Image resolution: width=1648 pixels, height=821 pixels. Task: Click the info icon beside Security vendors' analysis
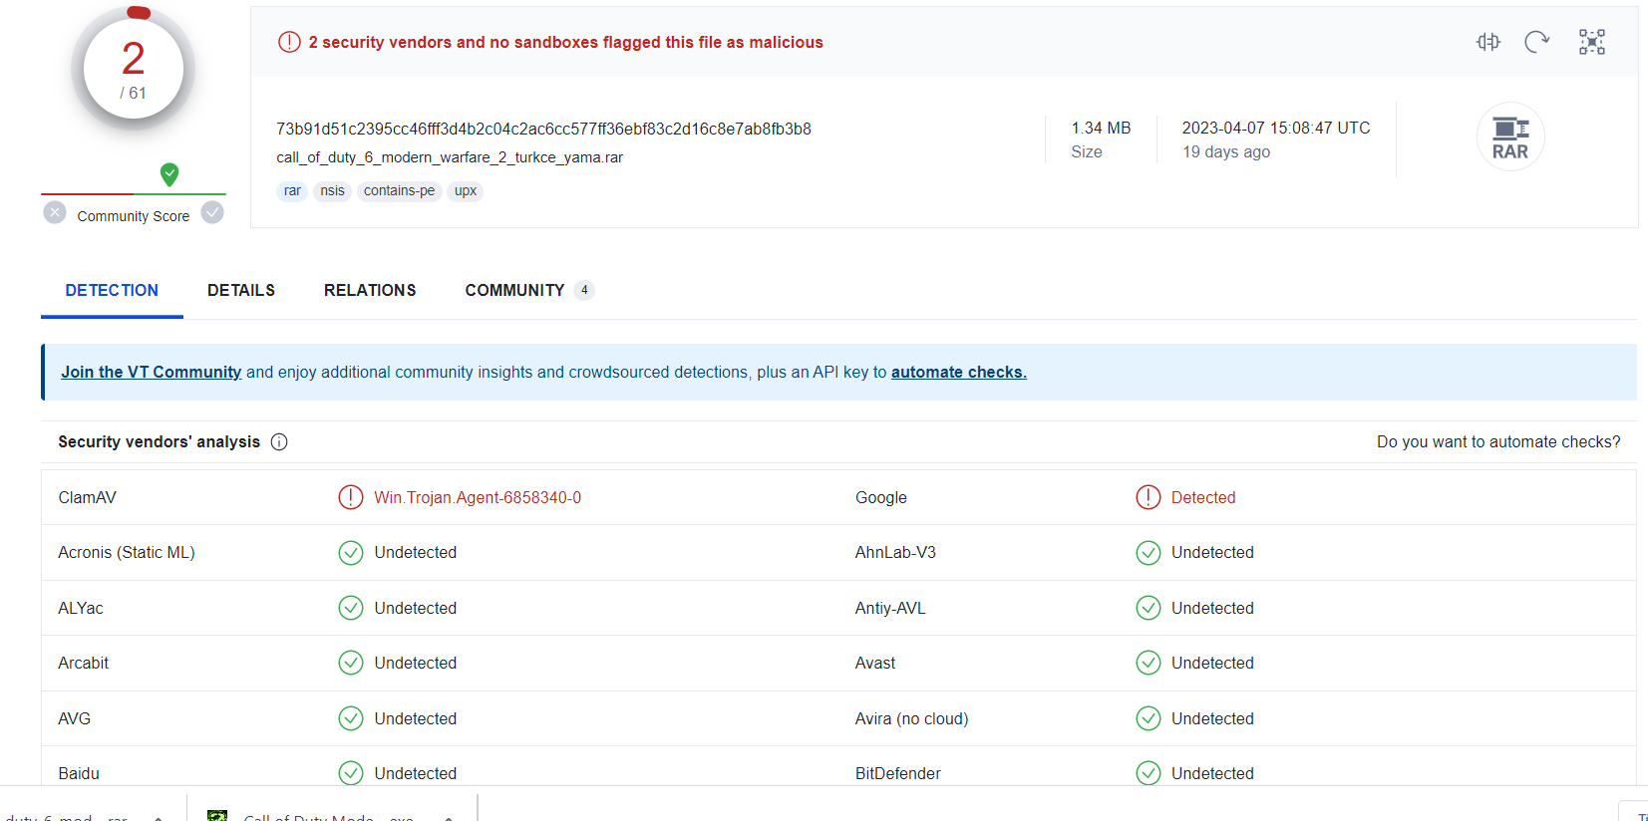279,442
